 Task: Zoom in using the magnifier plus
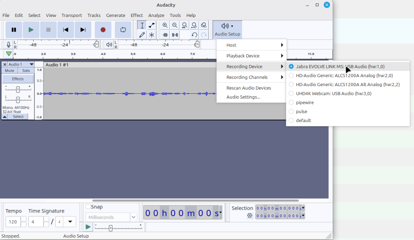point(165,25)
